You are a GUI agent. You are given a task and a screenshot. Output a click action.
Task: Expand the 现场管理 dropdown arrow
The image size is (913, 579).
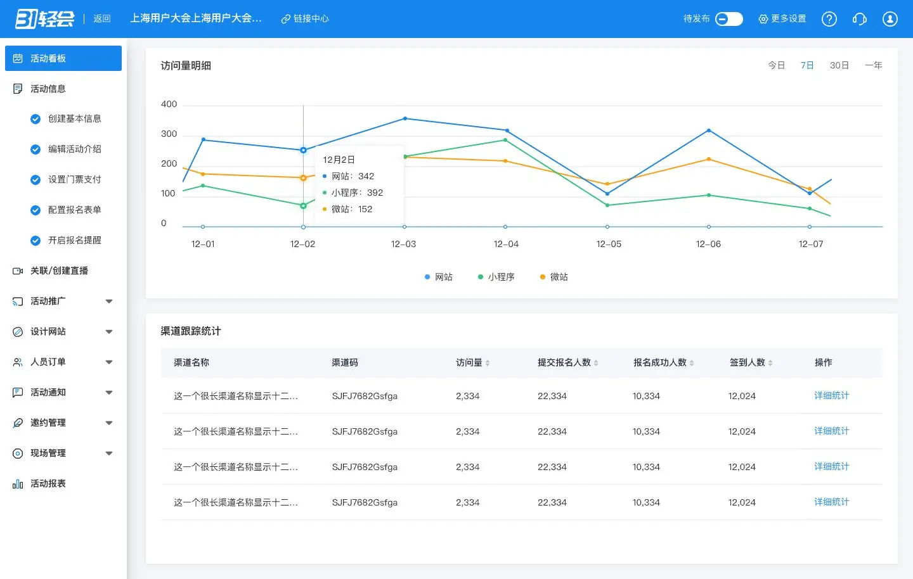point(109,454)
